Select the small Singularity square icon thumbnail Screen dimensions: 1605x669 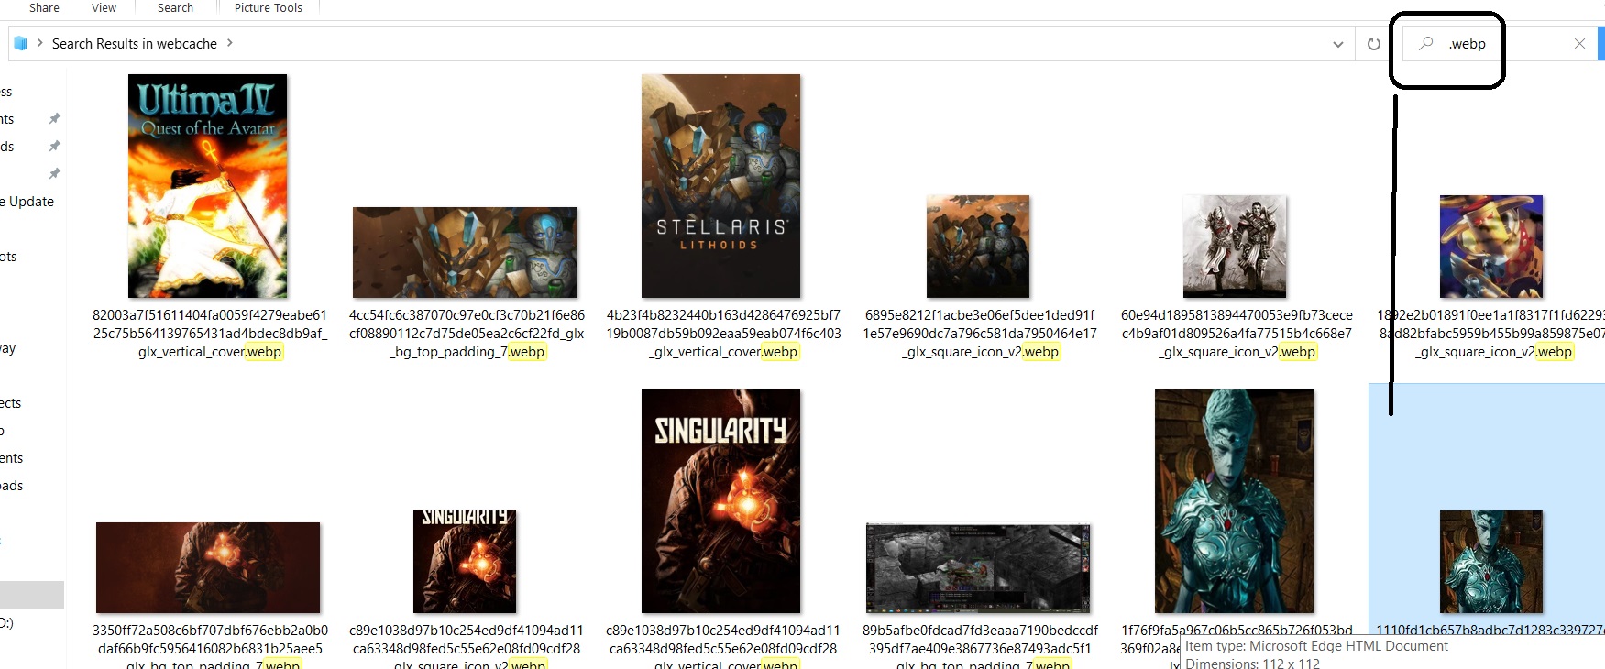465,562
